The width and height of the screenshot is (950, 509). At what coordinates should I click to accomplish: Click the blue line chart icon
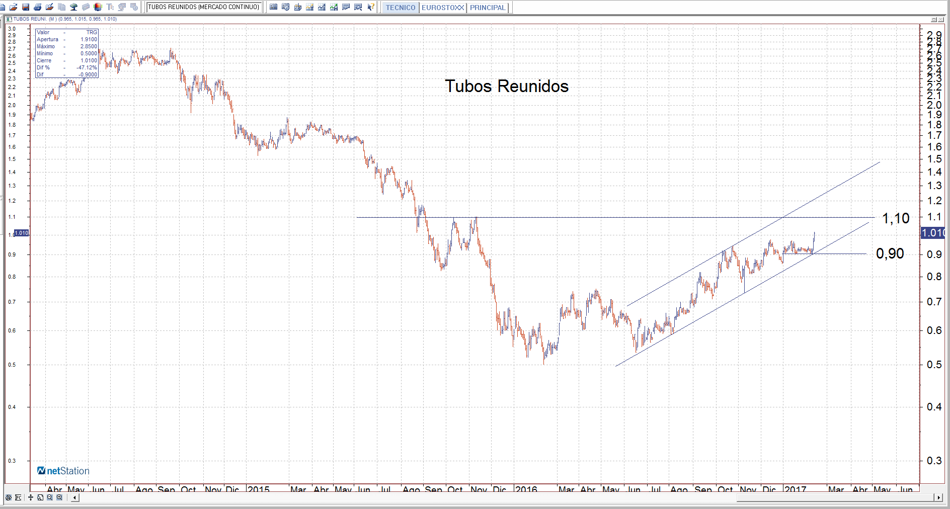pos(322,7)
